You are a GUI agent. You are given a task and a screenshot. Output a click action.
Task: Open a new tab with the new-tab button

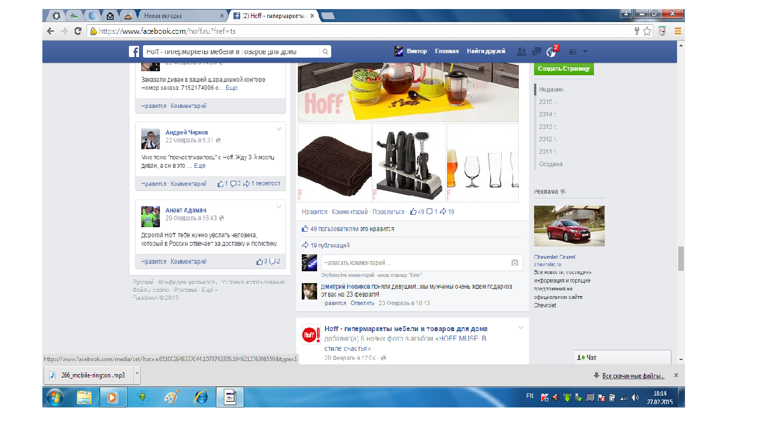pyautogui.click(x=328, y=16)
